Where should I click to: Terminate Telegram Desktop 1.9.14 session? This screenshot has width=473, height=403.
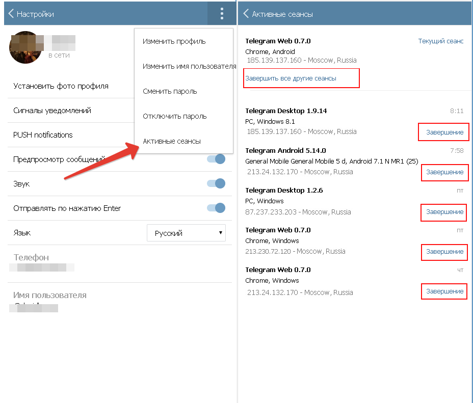tap(444, 132)
